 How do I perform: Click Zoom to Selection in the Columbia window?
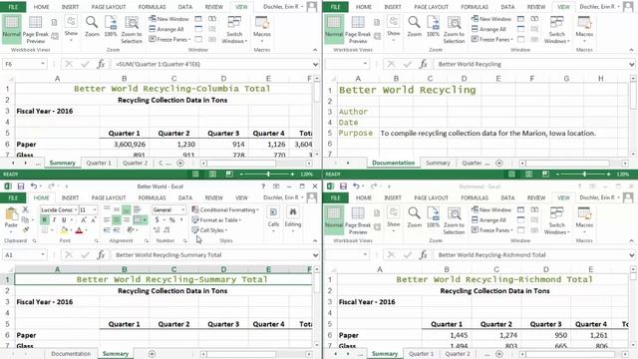click(132, 30)
